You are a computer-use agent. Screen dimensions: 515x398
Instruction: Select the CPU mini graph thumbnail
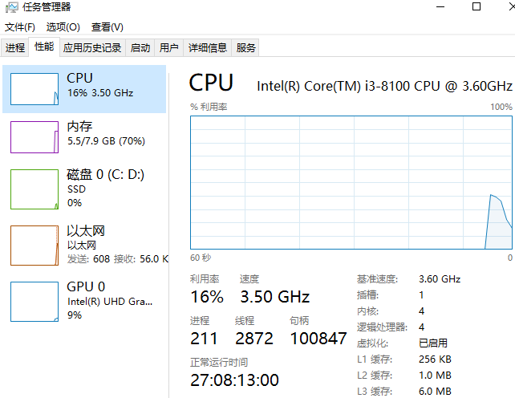(34, 88)
